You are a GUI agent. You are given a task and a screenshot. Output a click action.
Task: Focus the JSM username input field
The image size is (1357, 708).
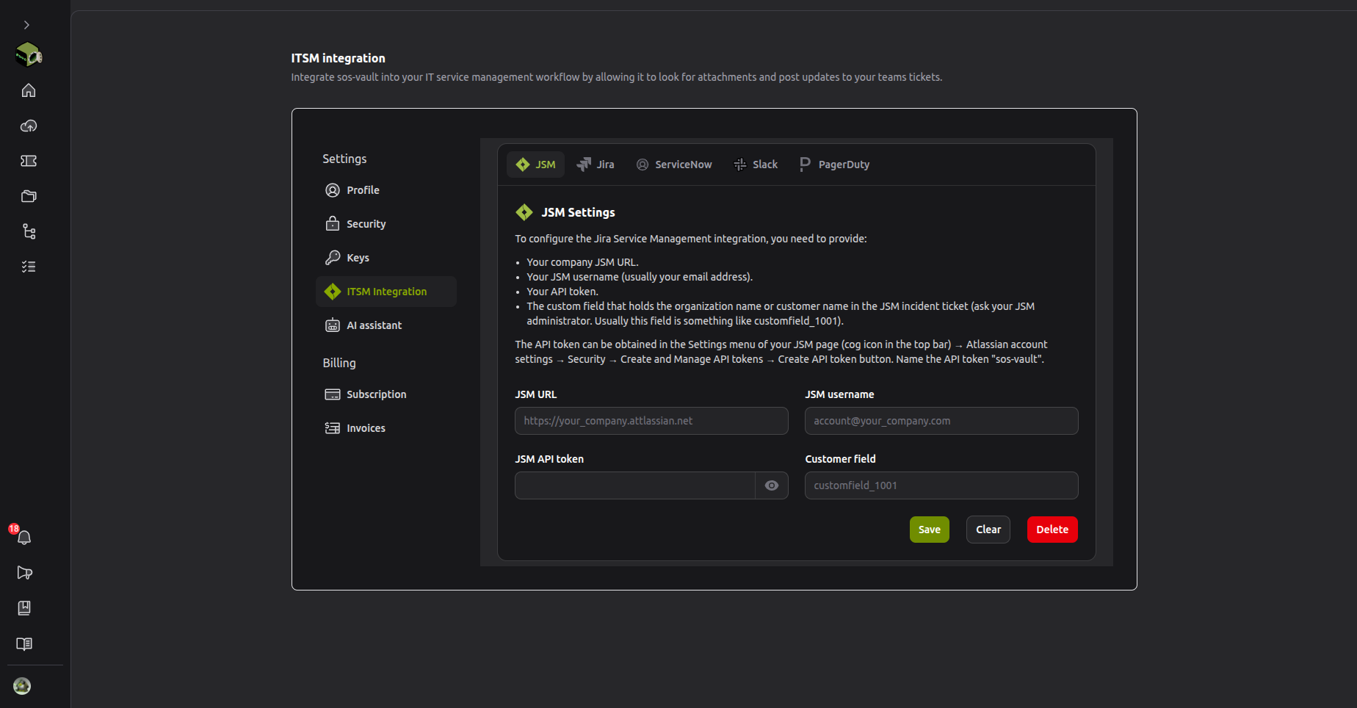[x=941, y=421]
